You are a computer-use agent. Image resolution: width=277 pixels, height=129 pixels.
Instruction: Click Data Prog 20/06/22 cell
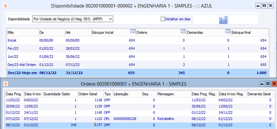[13, 106]
